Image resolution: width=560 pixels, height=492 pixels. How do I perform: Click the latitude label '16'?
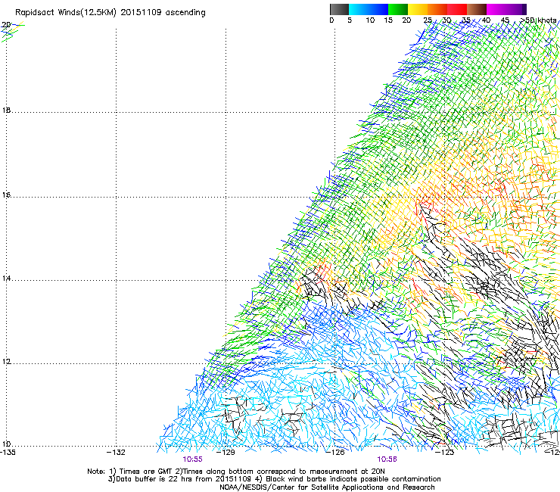[6, 195]
